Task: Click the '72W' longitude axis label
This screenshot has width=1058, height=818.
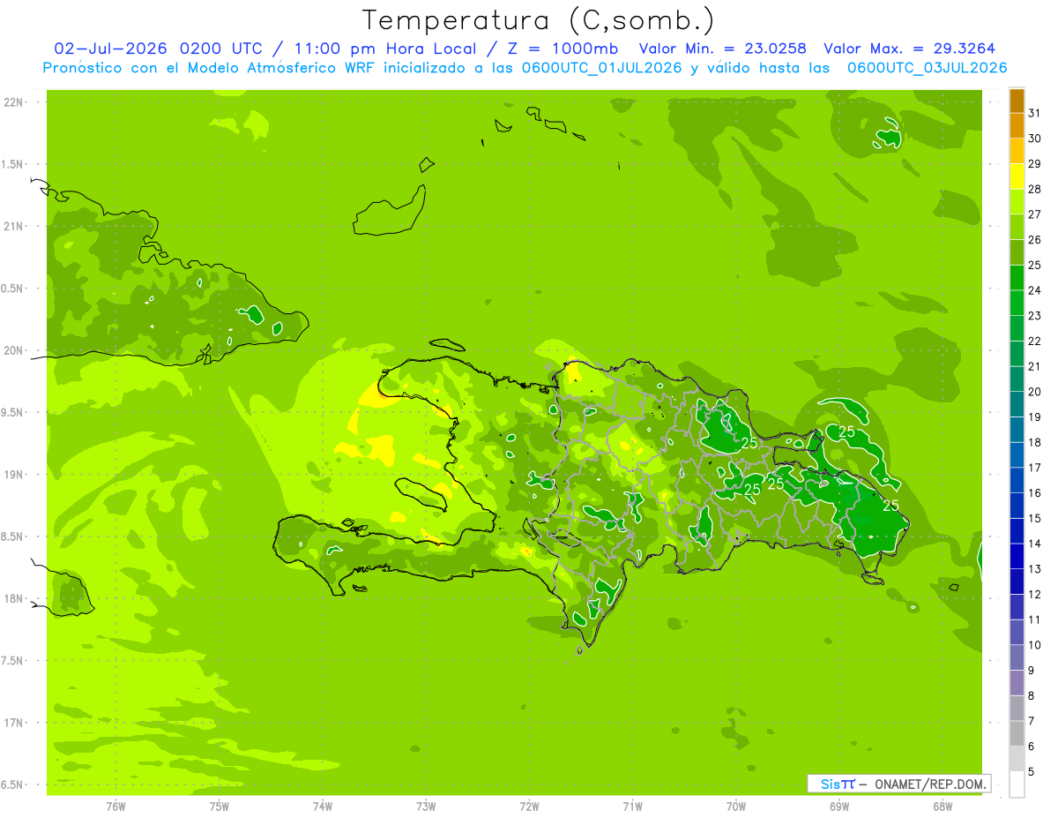Action: [529, 806]
